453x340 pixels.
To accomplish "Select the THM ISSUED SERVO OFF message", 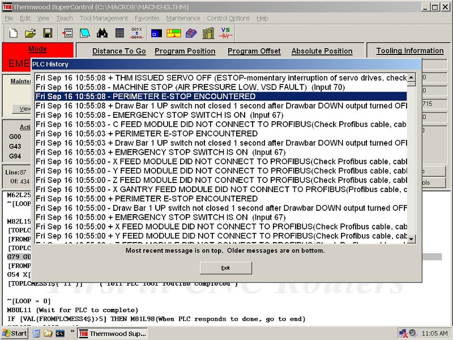I will click(221, 78).
